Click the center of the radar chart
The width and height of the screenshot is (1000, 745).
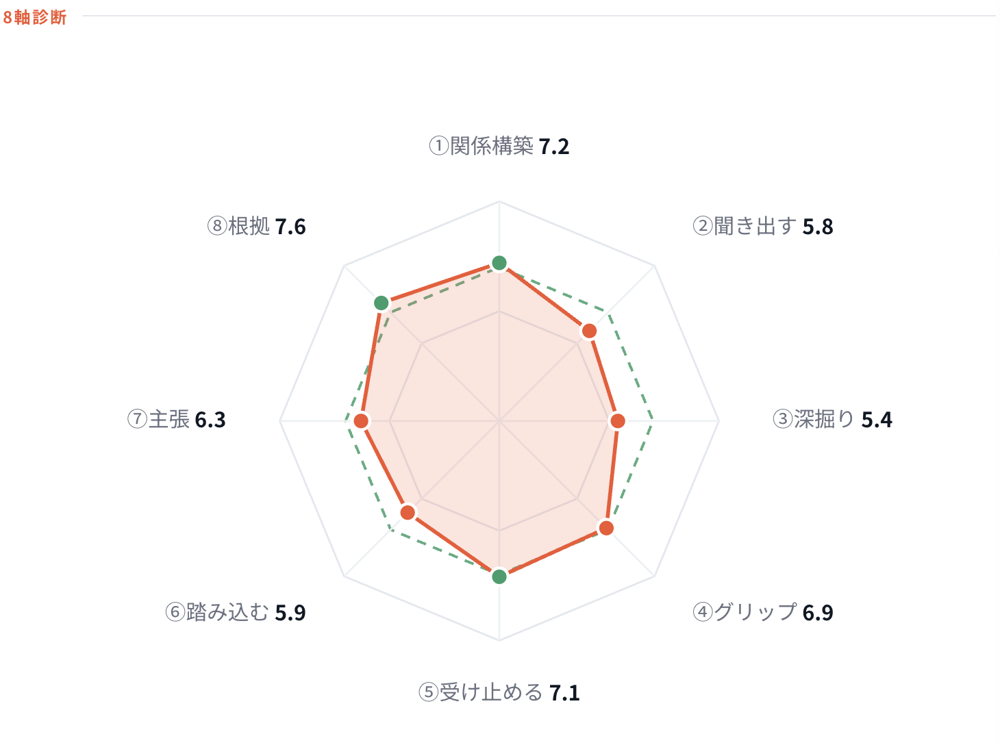[499, 421]
